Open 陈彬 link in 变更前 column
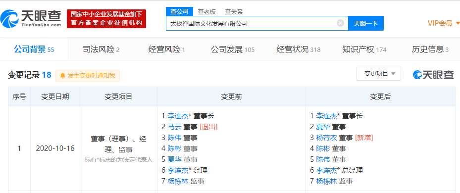This screenshot has height=193, width=460. 174,148
